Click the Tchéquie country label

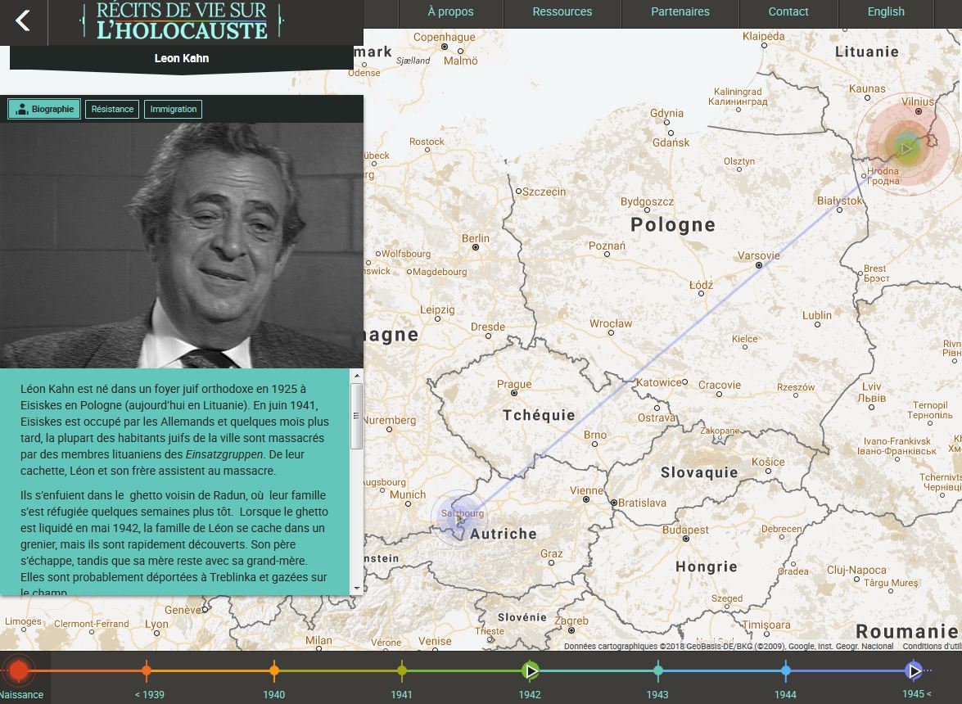coord(539,415)
